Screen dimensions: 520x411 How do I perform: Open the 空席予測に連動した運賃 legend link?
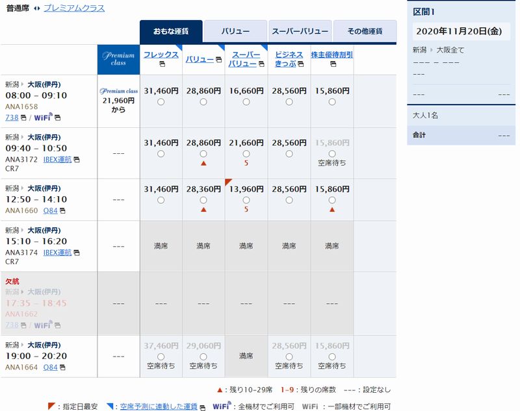[x=159, y=406]
